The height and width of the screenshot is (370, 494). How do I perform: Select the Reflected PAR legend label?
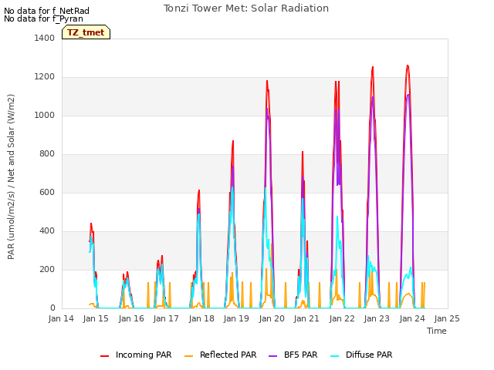(228, 355)
